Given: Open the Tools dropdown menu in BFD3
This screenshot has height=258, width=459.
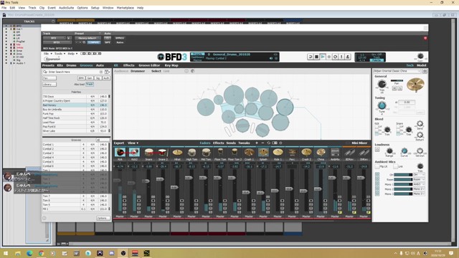Looking at the screenshot, I should pyautogui.click(x=60, y=54).
